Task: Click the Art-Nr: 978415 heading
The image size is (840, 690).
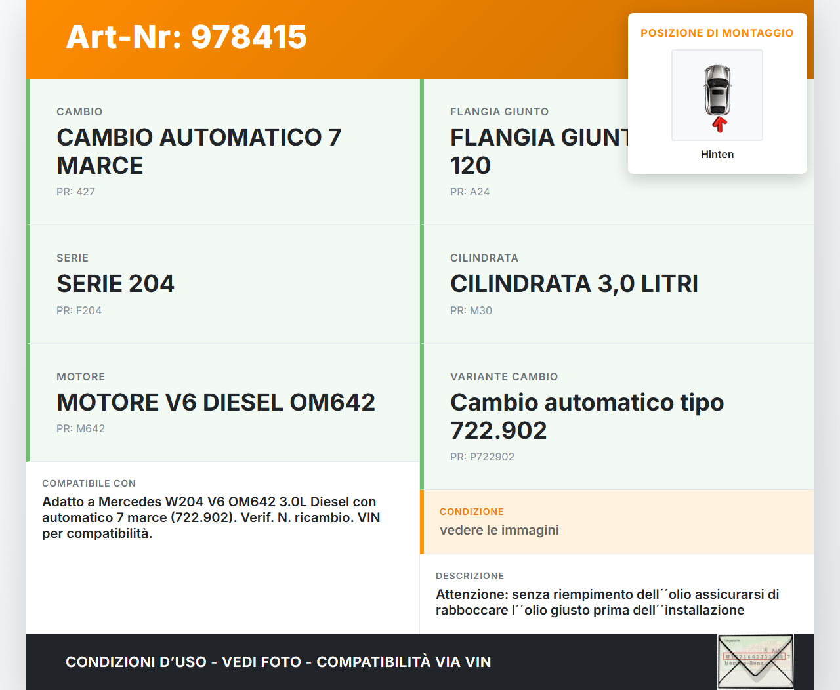Action: tap(186, 37)
